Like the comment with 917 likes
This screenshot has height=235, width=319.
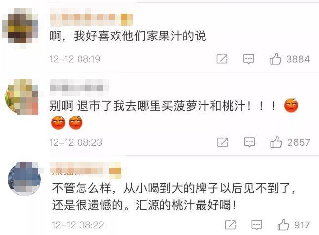coord(283,225)
